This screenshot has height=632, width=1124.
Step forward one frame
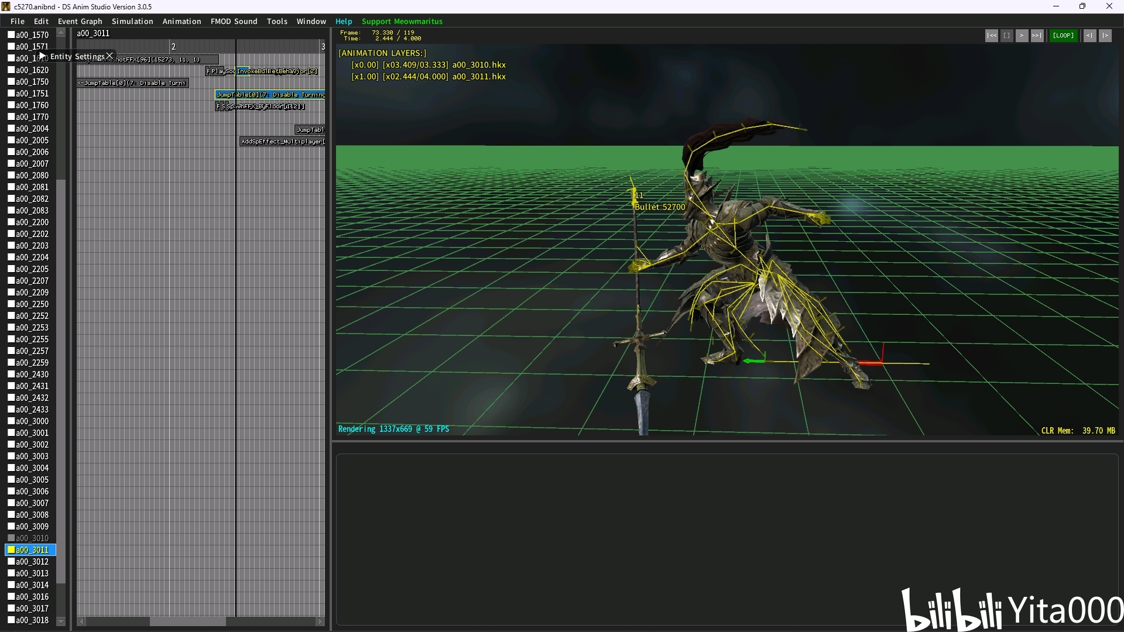[x=1105, y=36]
